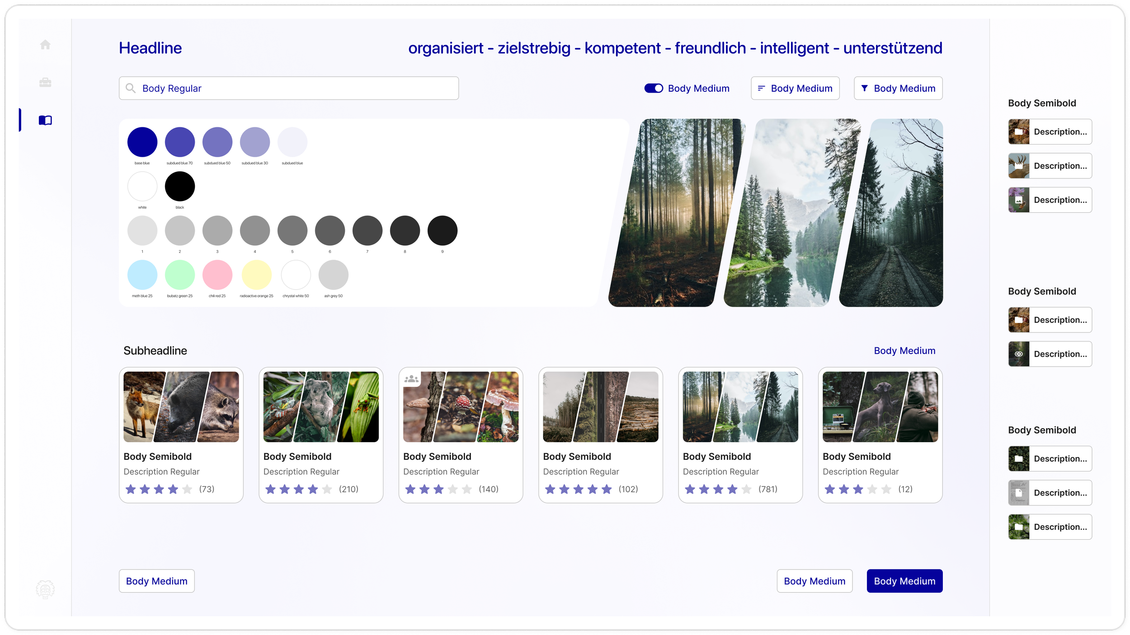This screenshot has width=1130, height=635.
Task: Open the toolbox section in the sidebar
Action: point(45,82)
